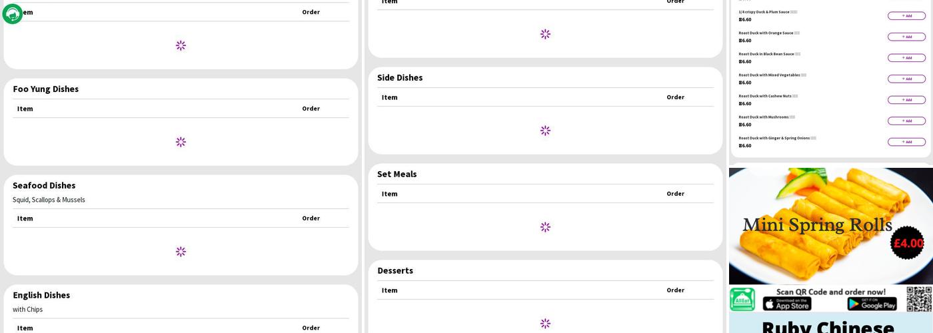This screenshot has width=933, height=333.
Task: Click the green AllEat logo in top-left corner
Action: coord(13,14)
